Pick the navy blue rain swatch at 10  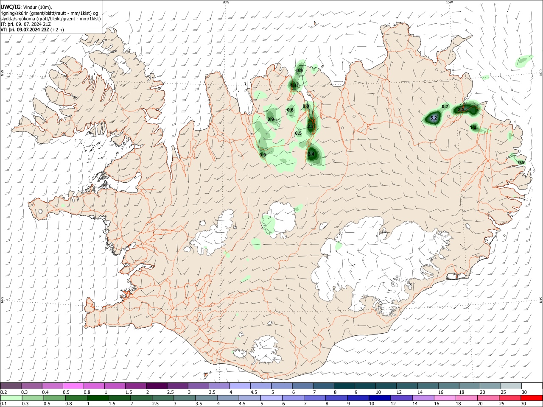click(x=380, y=398)
